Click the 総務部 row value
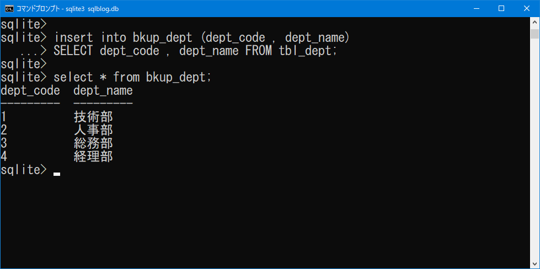The image size is (540, 269). coord(93,143)
